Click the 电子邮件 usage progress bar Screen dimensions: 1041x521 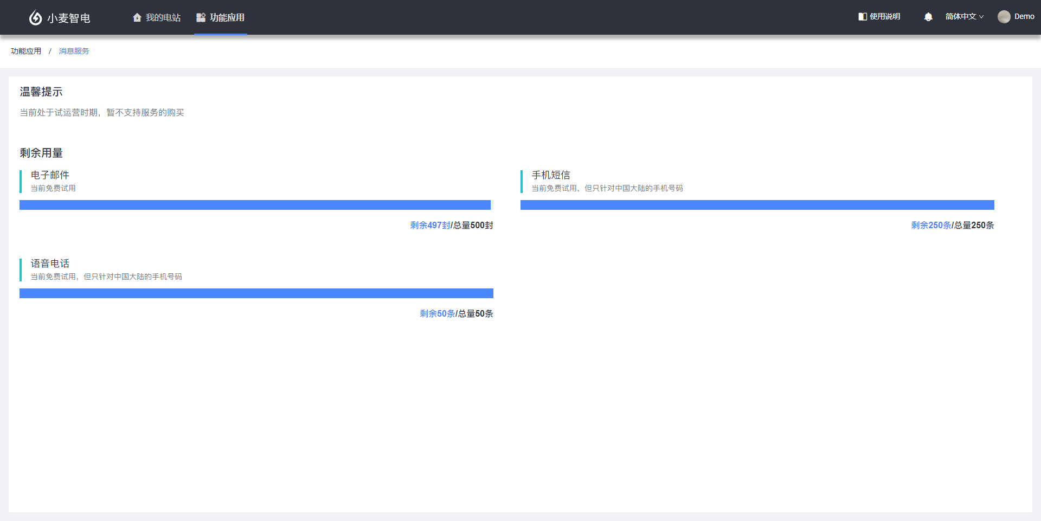coord(255,205)
